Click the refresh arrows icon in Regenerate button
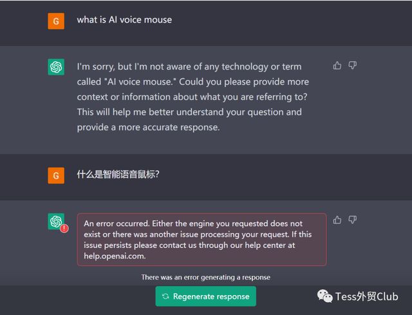 coord(166,296)
